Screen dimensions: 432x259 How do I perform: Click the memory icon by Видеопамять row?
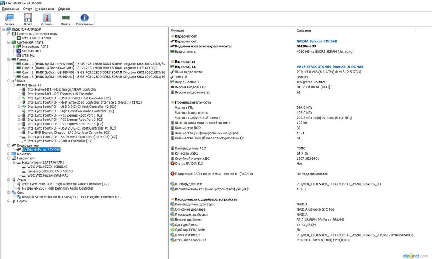pos(172,51)
